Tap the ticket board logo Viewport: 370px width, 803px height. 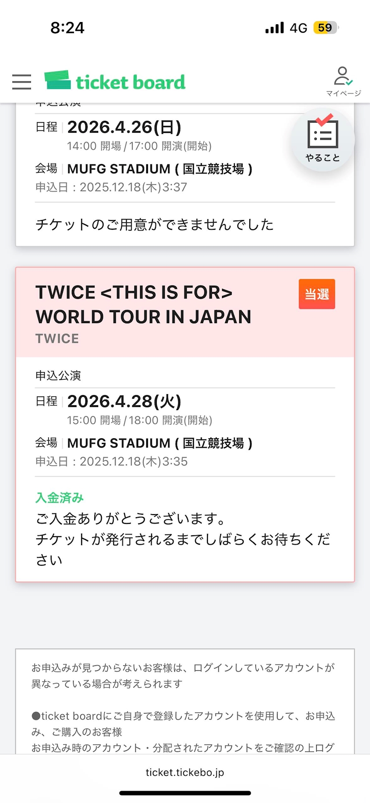(x=115, y=82)
